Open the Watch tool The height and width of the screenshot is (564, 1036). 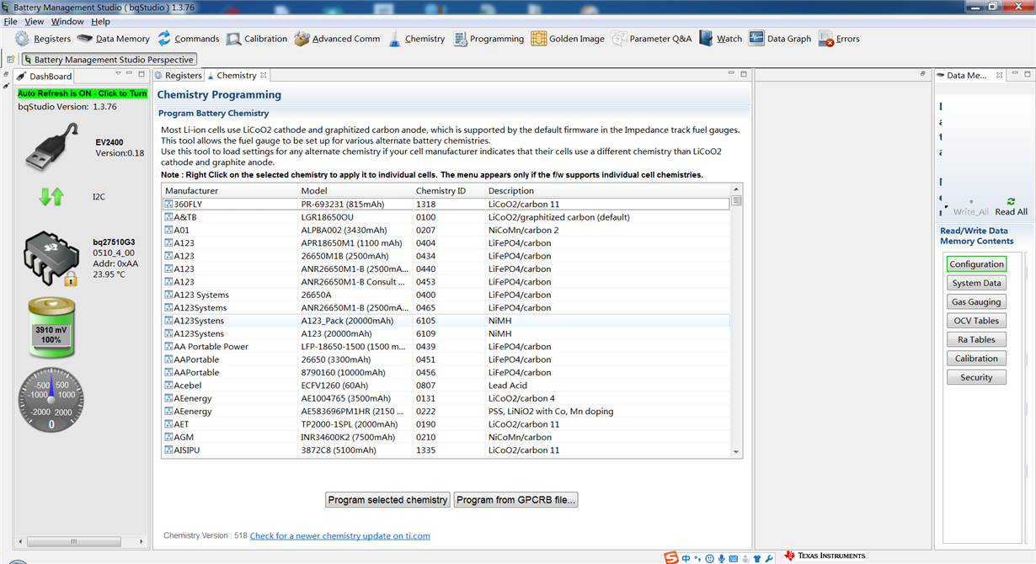[x=720, y=39]
